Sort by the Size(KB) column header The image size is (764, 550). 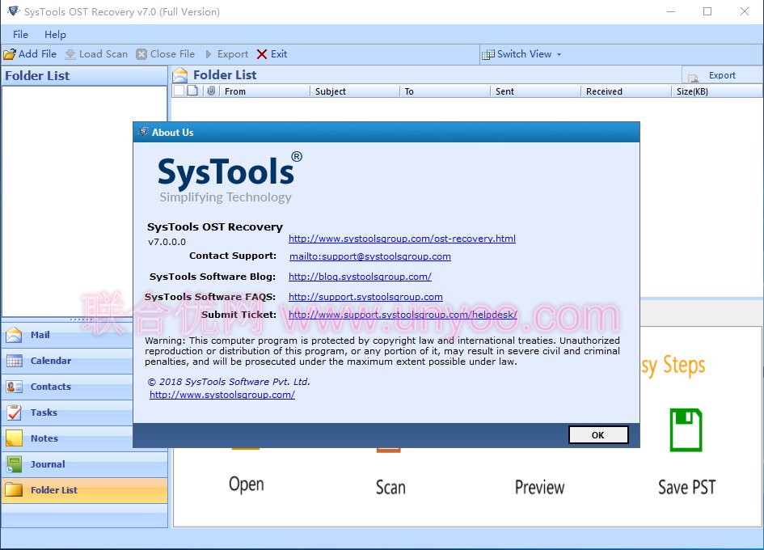pyautogui.click(x=716, y=91)
